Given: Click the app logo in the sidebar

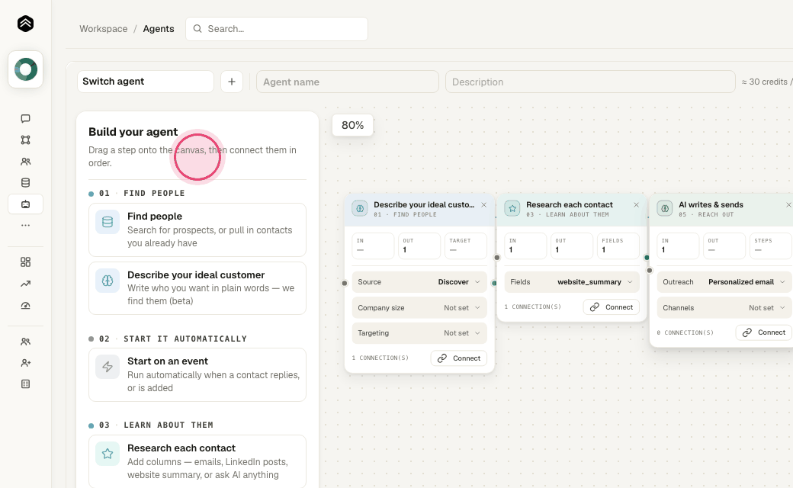Looking at the screenshot, I should 25,24.
